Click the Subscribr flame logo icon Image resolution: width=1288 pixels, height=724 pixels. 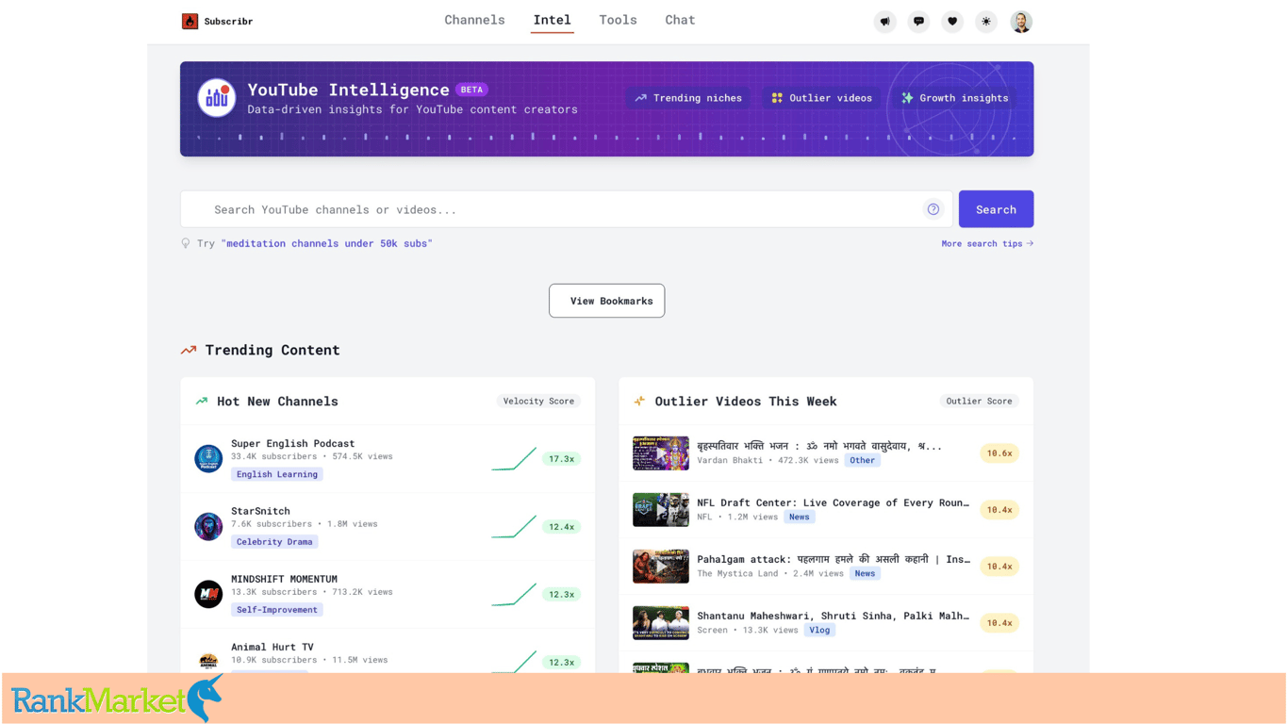[190, 21]
